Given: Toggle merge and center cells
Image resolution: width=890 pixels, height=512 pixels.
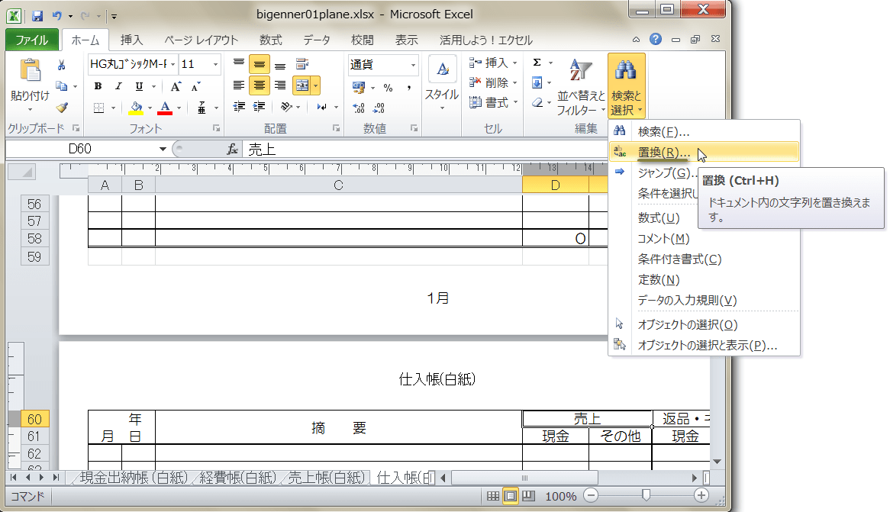Looking at the screenshot, I should (302, 85).
